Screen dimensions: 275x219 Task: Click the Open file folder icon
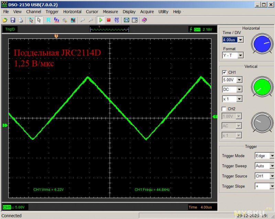click(5, 20)
